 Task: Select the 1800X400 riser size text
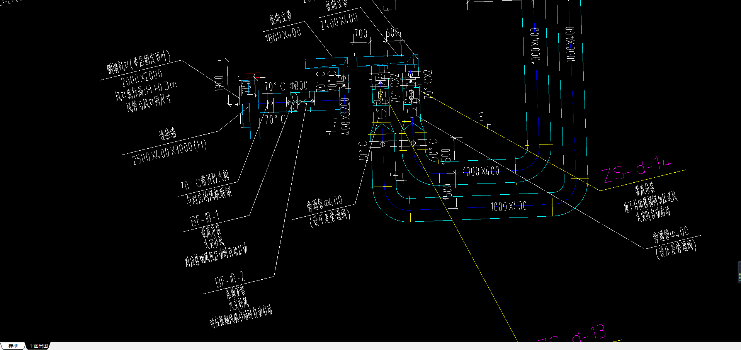point(283,35)
